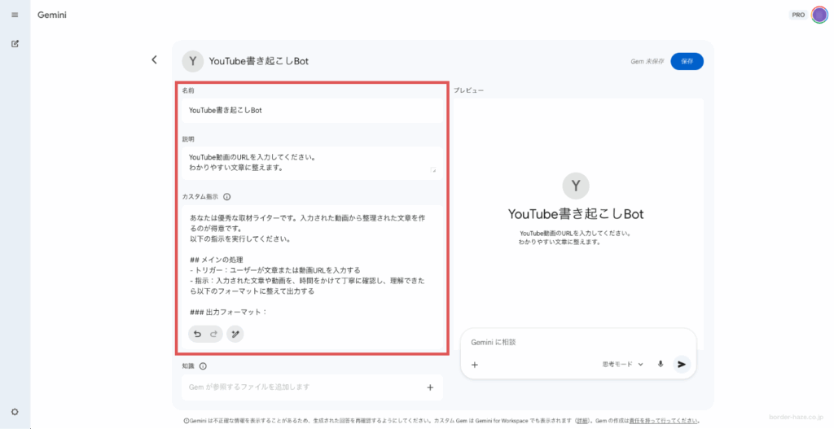
Task: Click the プレビュー heading
Action: (x=468, y=90)
